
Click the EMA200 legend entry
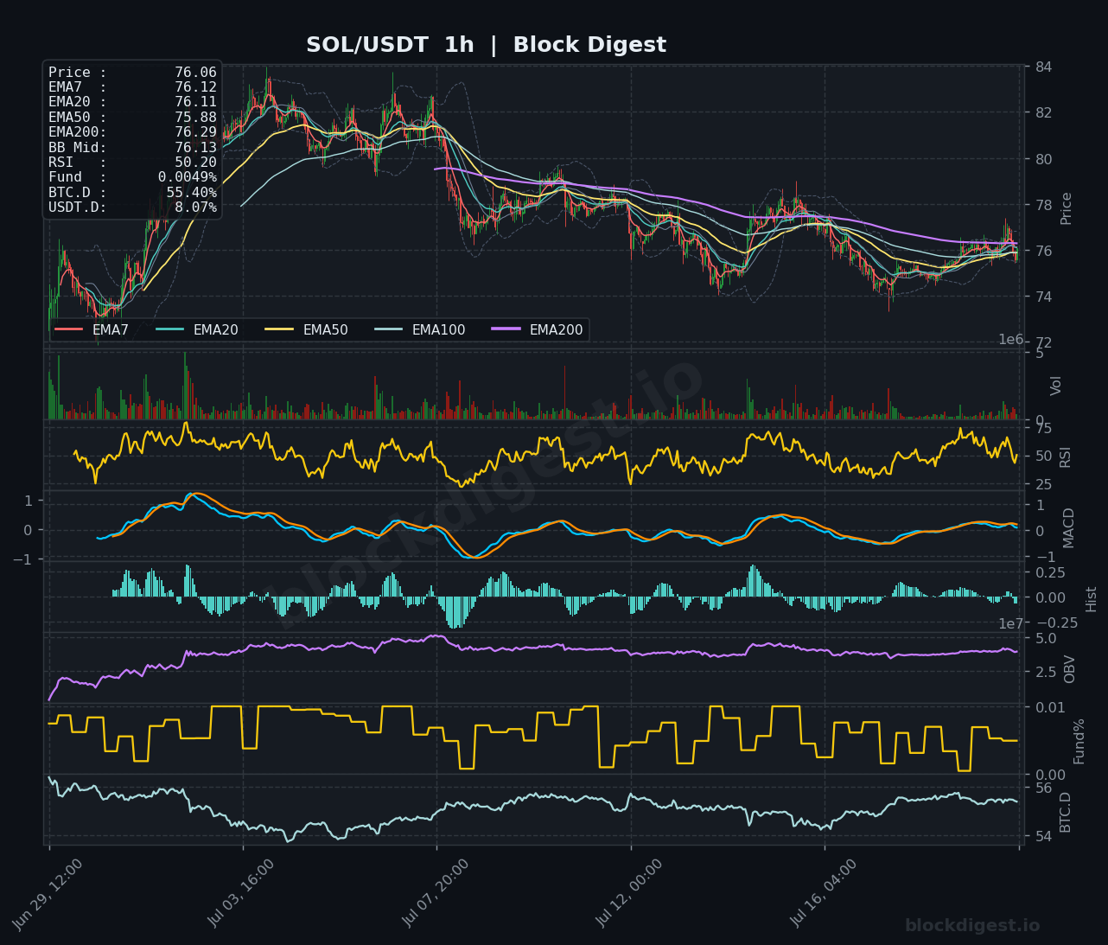click(538, 329)
